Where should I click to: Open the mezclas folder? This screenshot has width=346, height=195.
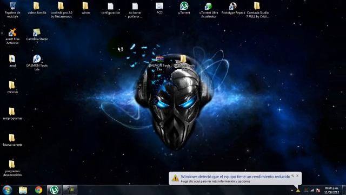(12, 87)
